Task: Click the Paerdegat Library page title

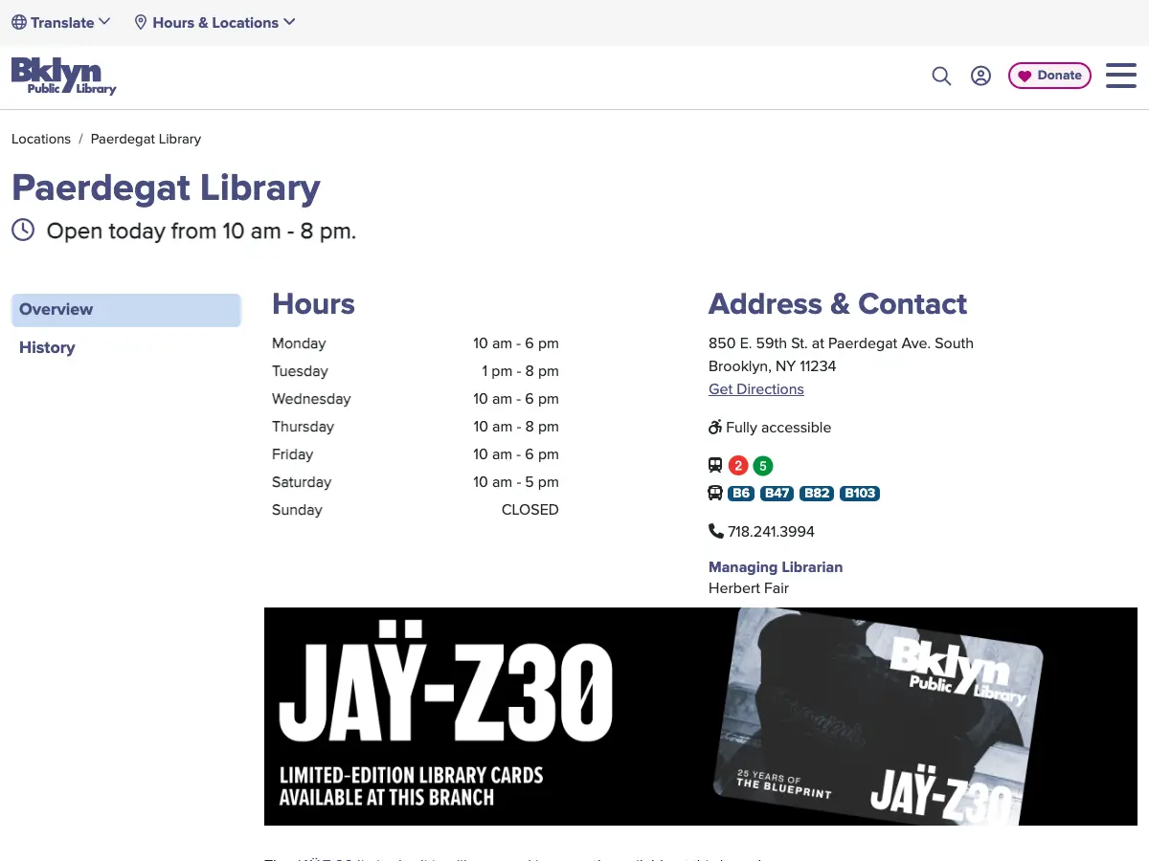Action: (166, 188)
